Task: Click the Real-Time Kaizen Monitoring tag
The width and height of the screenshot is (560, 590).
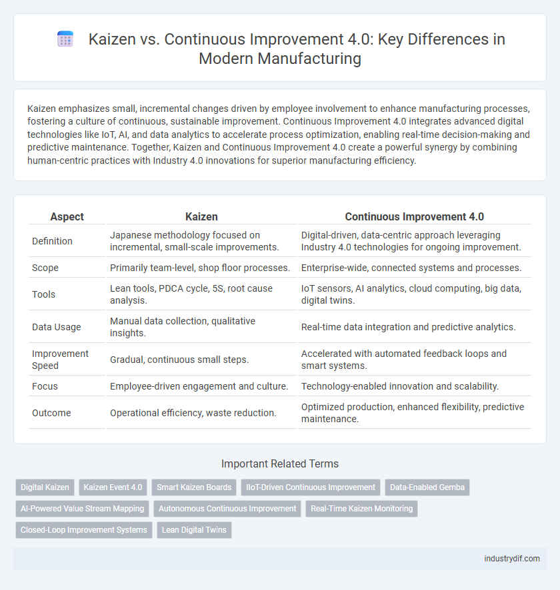Action: tap(361, 508)
